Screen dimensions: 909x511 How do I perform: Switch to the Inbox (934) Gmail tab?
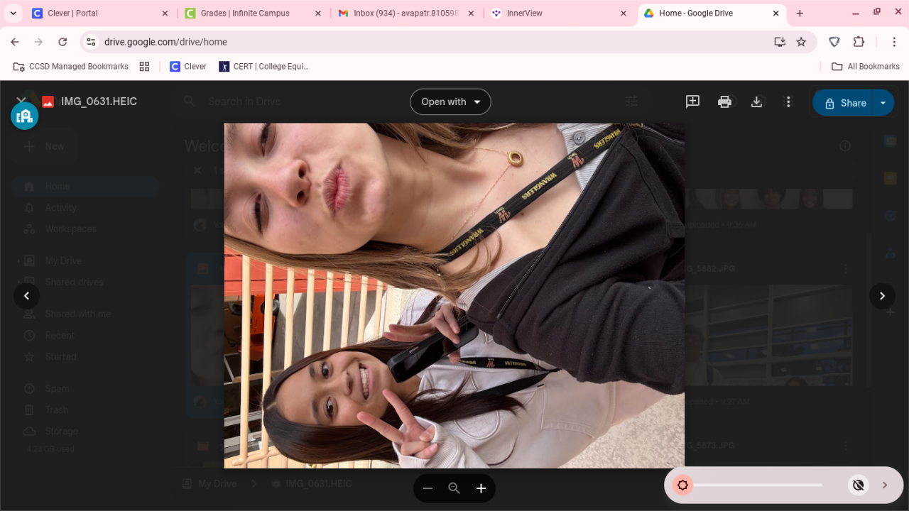pos(405,13)
